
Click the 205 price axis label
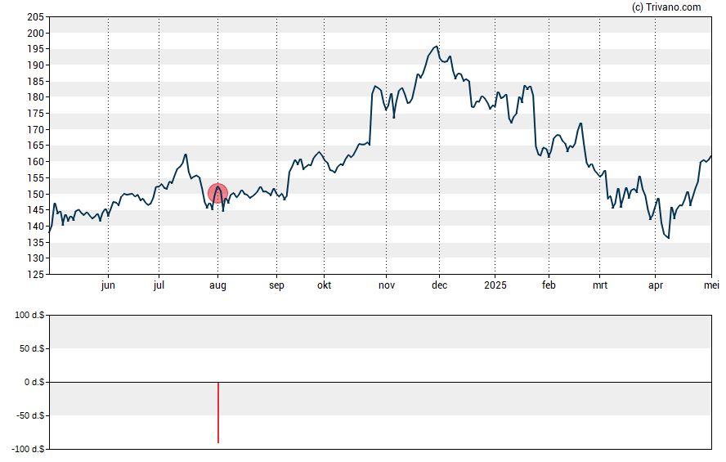tap(36, 17)
